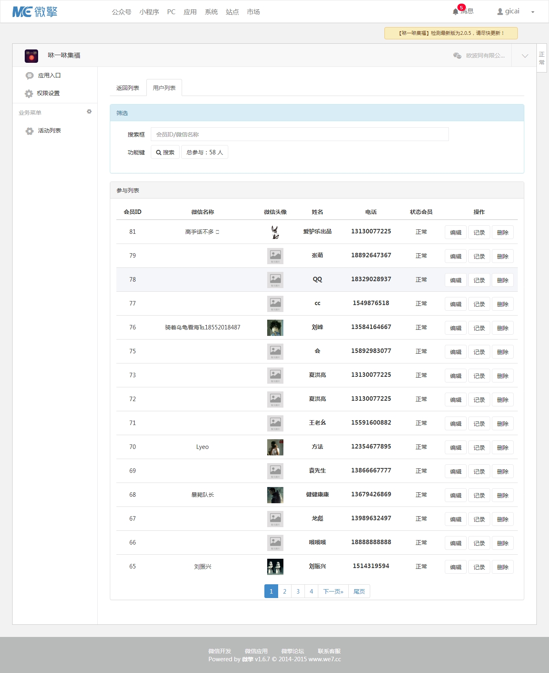549x673 pixels.
Task: Edit member 67 龙彪
Action: [x=456, y=519]
